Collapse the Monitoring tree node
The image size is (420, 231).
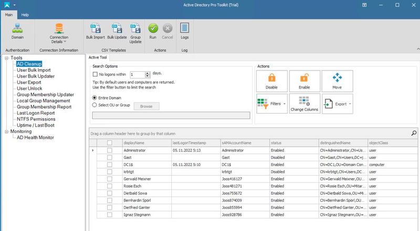pos(7,131)
